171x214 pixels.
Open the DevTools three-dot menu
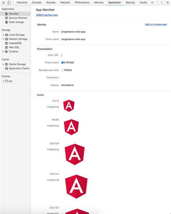pos(162,3)
